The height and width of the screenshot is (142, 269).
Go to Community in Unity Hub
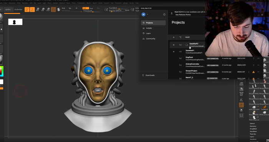pyautogui.click(x=153, y=38)
